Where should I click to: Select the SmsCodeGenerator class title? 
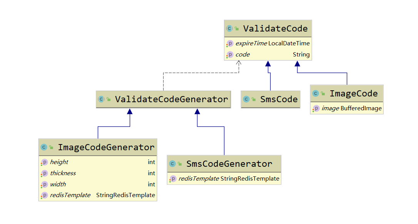pyautogui.click(x=229, y=164)
